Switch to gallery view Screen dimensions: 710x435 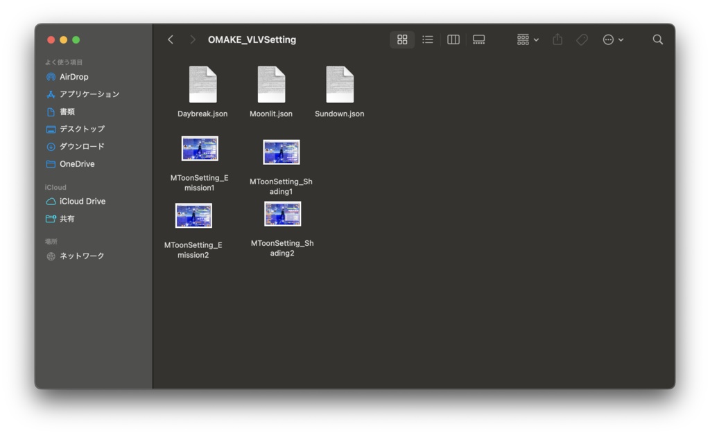pyautogui.click(x=478, y=39)
